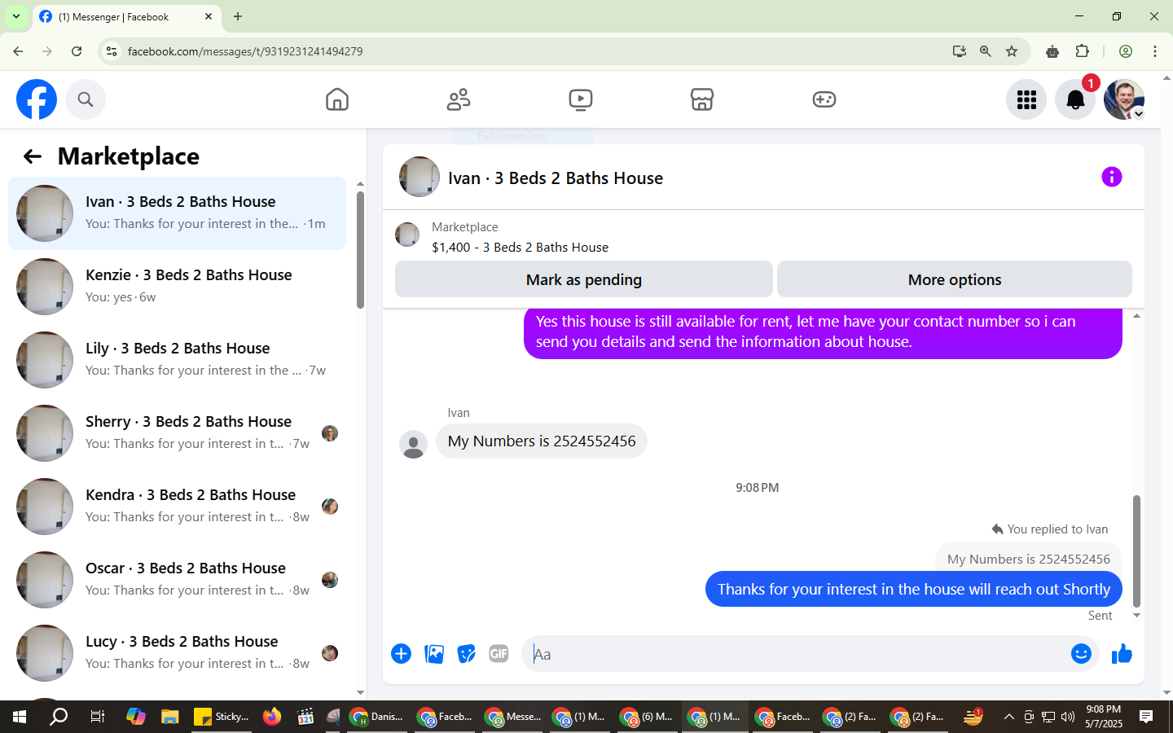Bookmark this page with the star icon
Viewport: 1173px width, 733px height.
1012,51
